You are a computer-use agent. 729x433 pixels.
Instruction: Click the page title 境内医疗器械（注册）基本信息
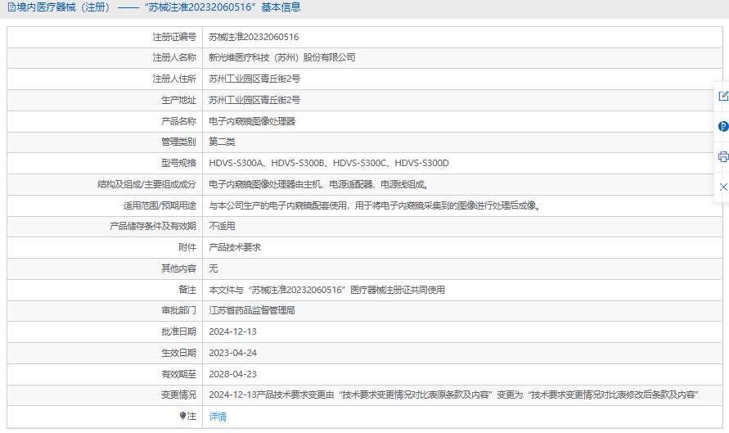pos(159,7)
